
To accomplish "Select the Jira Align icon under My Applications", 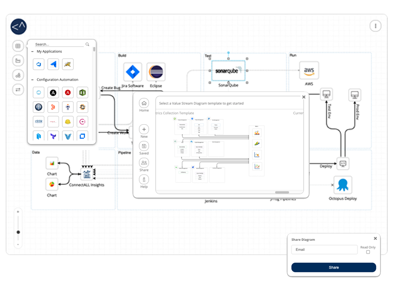I will click(53, 64).
